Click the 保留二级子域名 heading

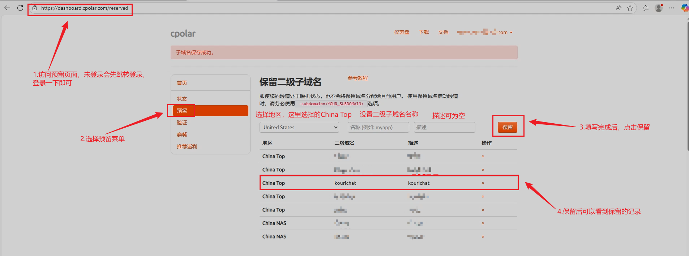coord(290,82)
